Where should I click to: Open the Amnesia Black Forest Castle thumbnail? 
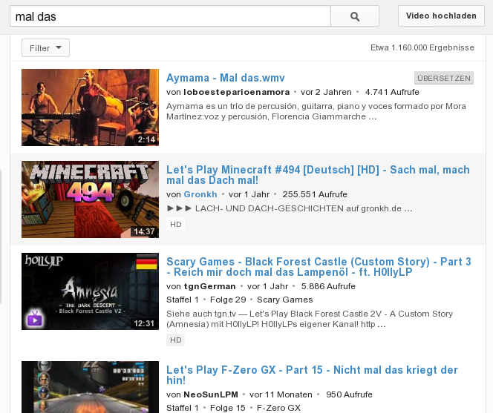click(x=90, y=291)
